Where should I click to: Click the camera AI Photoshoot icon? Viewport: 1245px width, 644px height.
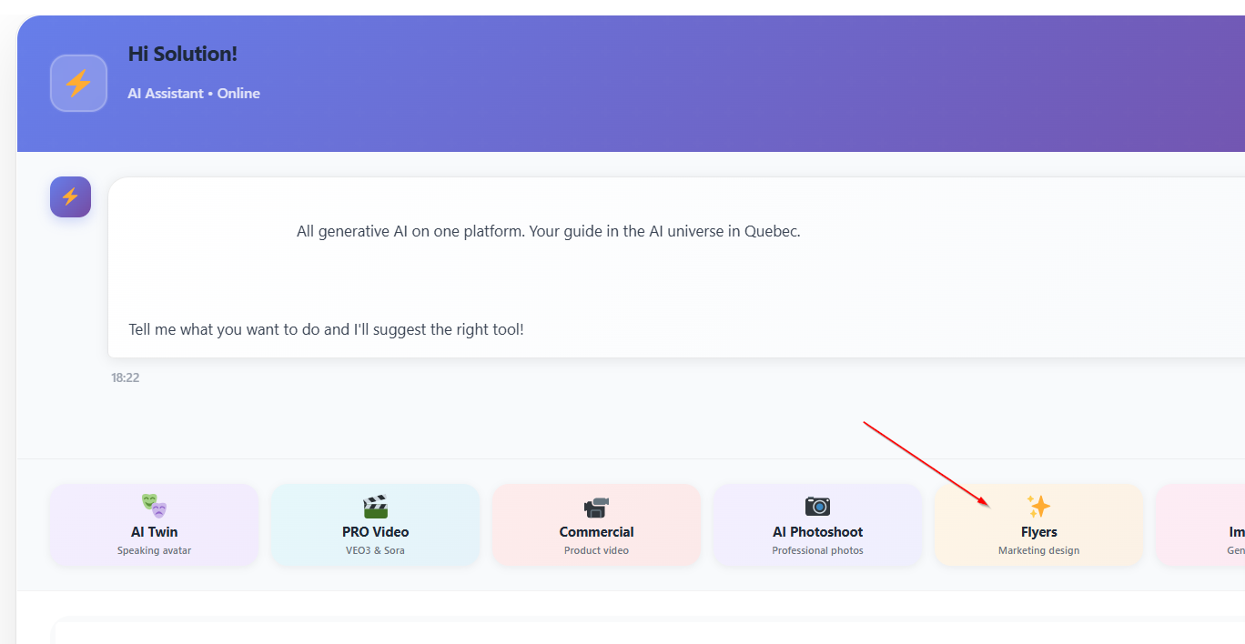click(x=817, y=506)
